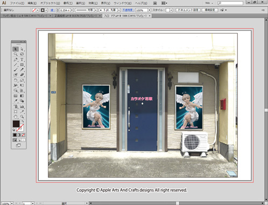Viewport: 268px width, 205px height.
Task: Toggle the None fill mode button
Action: coord(23,135)
